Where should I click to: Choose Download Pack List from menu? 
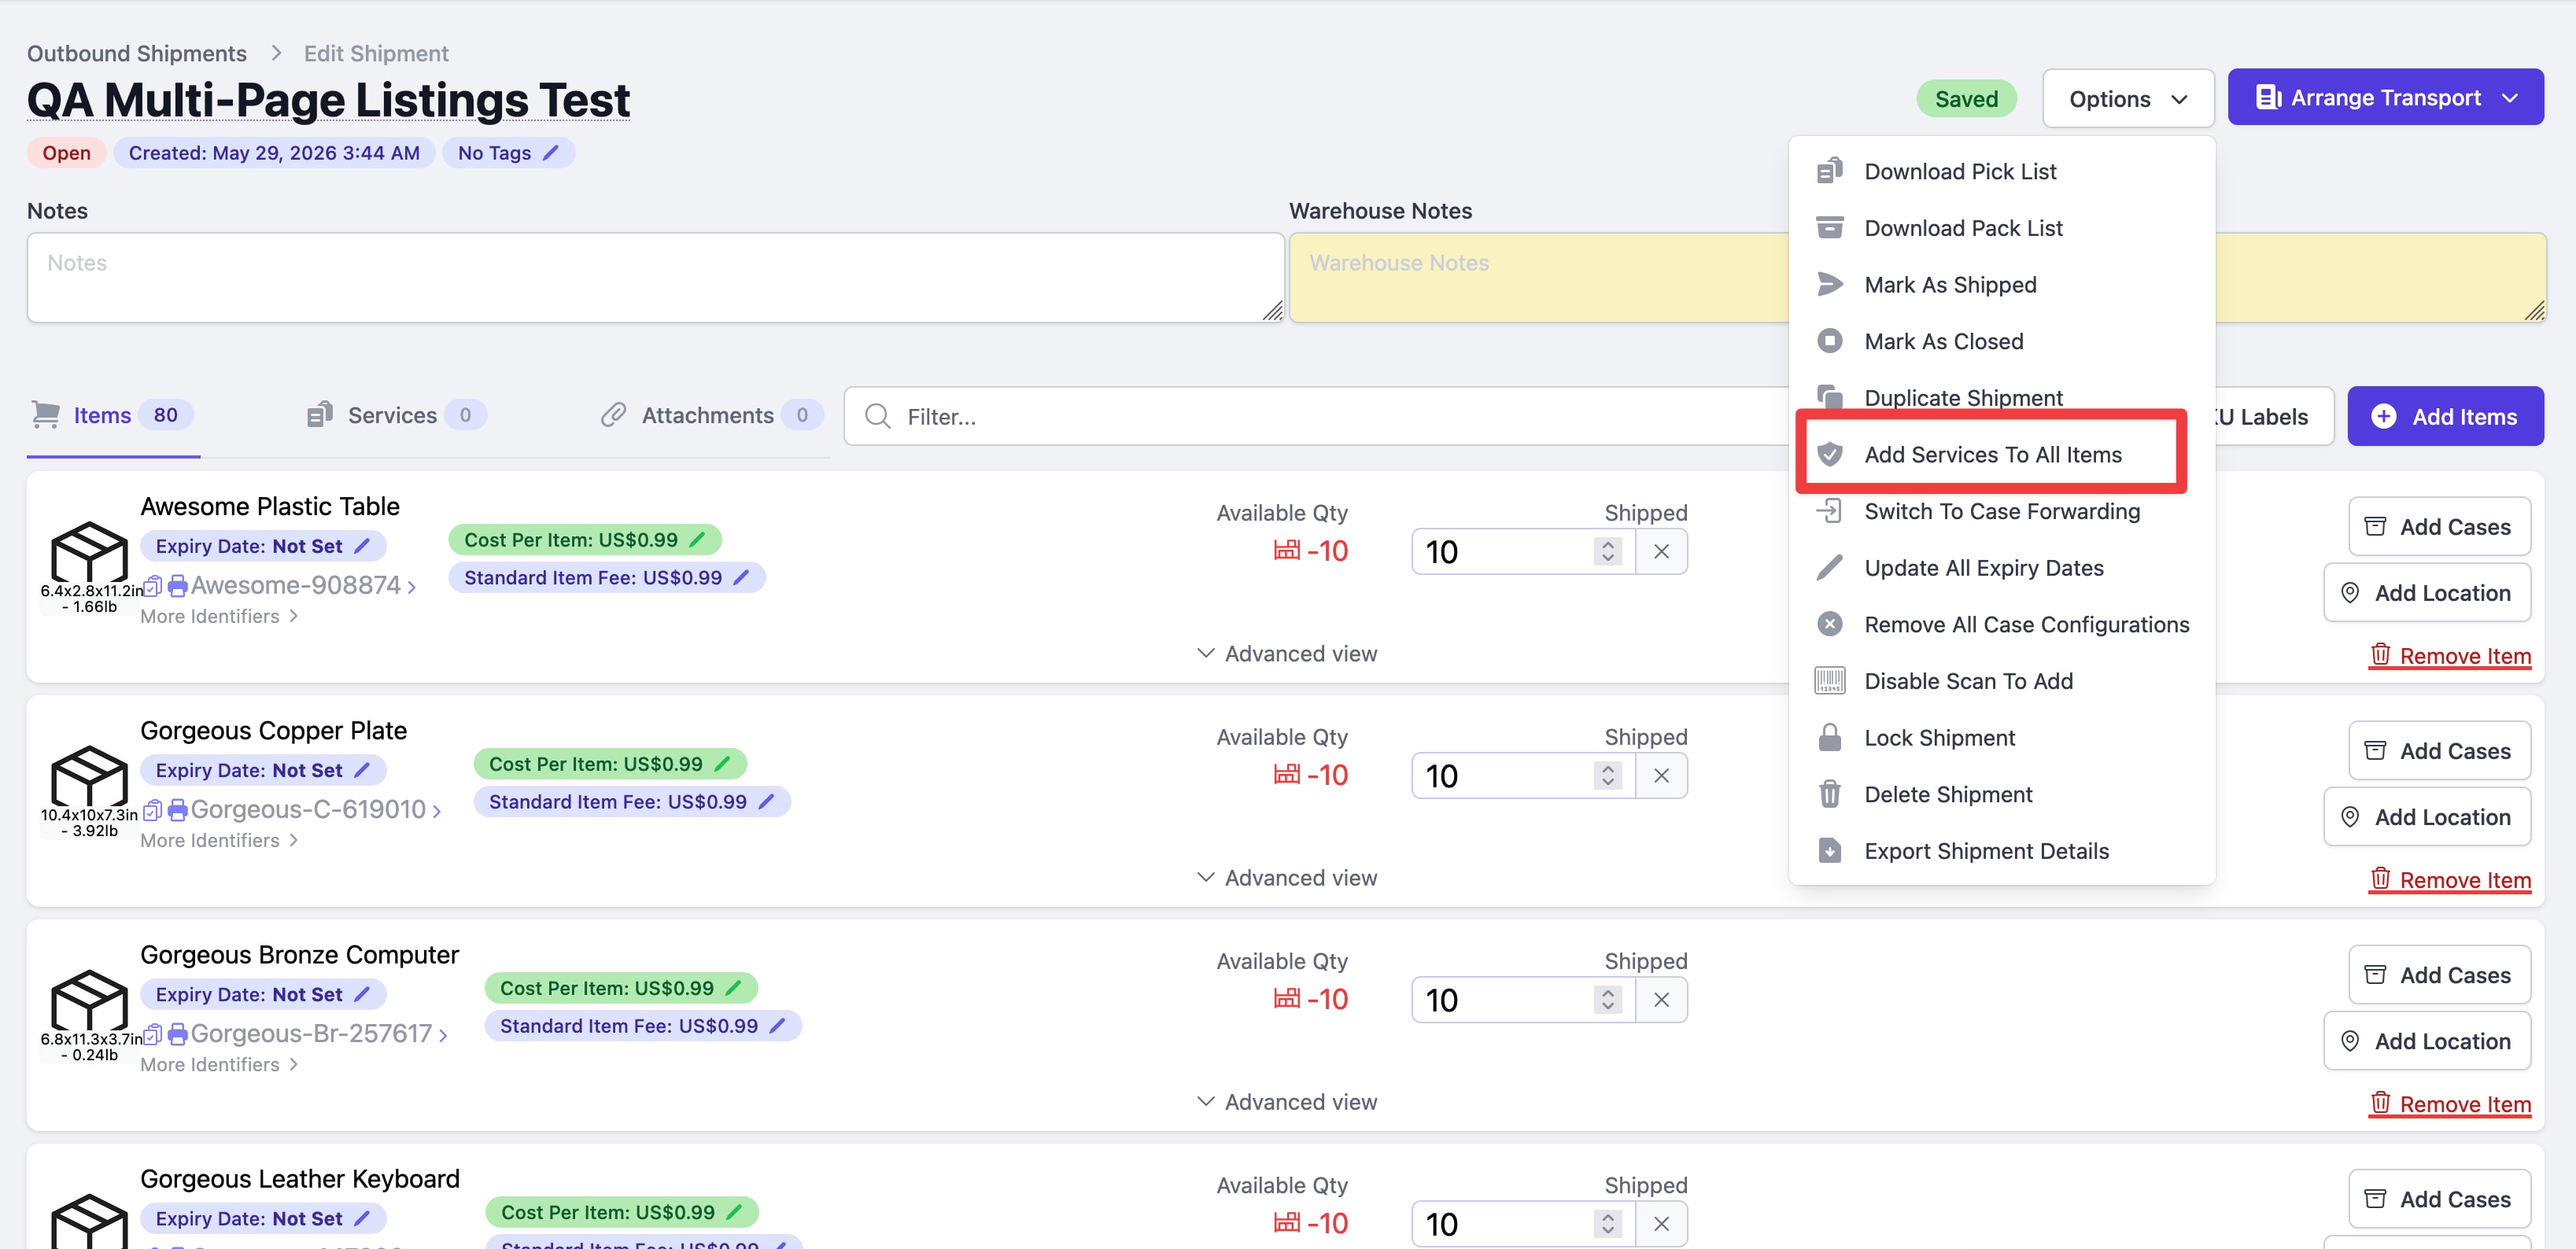pyautogui.click(x=2001, y=228)
